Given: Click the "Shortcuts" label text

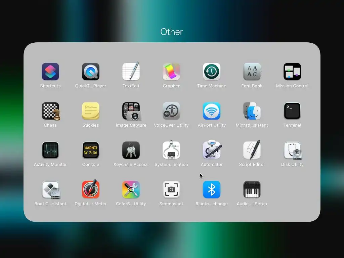Looking at the screenshot, I should pos(50,86).
